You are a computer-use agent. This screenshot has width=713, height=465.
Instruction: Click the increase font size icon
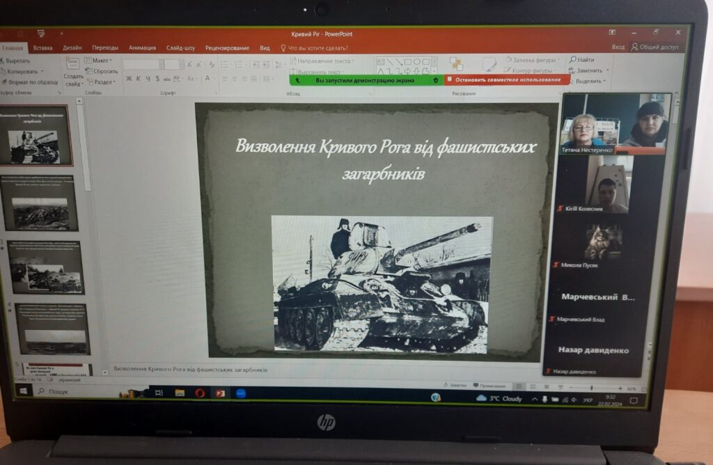tap(189, 65)
